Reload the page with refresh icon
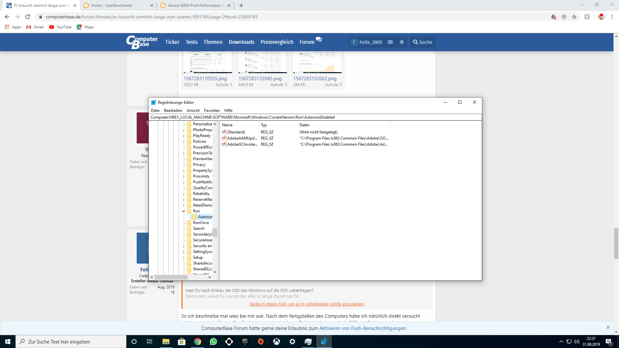This screenshot has height=348, width=619. (x=28, y=17)
